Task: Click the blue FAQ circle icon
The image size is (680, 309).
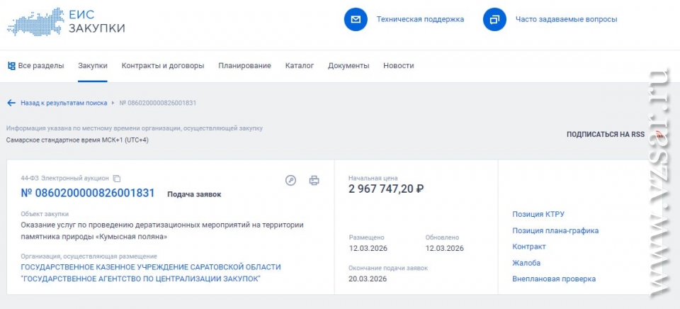Action: tap(494, 19)
